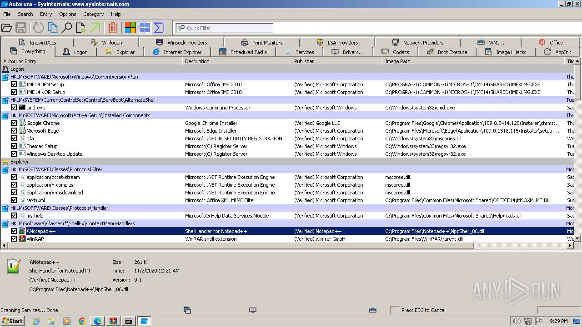Viewport: 582px width, 327px height.
Task: Click the horizontal scrollbar right arrow
Action: 570,246
